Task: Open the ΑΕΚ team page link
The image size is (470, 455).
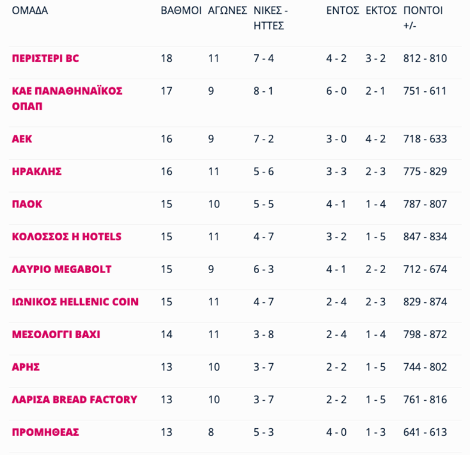Action: pyautogui.click(x=22, y=139)
